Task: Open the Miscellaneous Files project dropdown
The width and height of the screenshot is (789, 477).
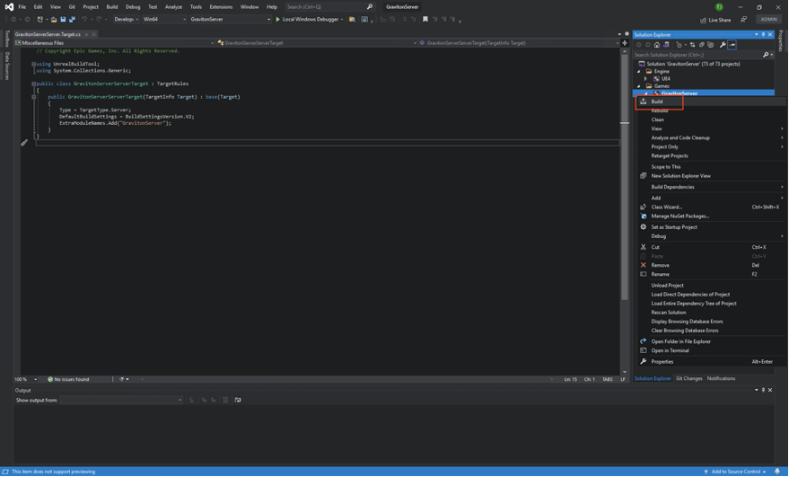Action: (115, 43)
